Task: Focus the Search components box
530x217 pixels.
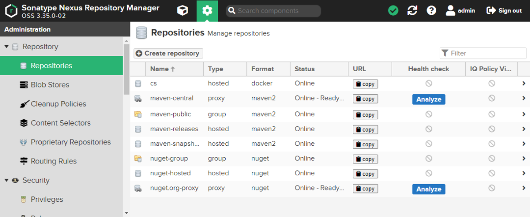Action: [x=273, y=11]
